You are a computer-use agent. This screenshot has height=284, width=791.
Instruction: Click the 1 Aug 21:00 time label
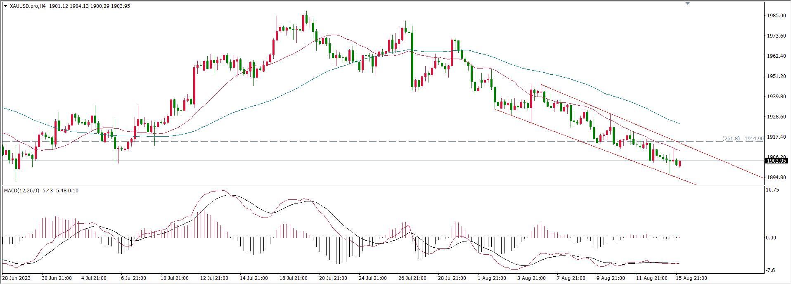coord(492,278)
